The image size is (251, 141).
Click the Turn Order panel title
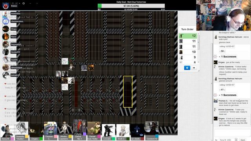(187, 29)
